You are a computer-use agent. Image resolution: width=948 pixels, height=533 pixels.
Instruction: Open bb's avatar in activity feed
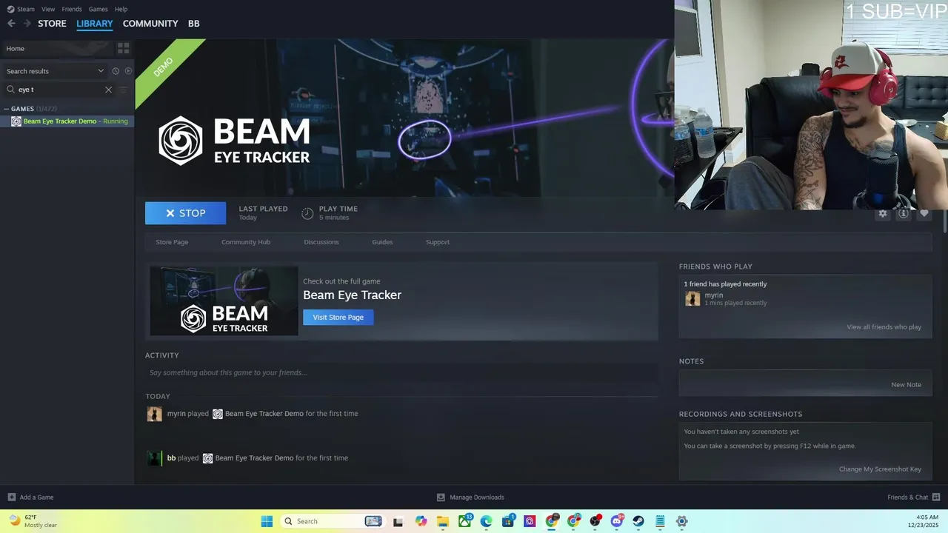(x=154, y=458)
